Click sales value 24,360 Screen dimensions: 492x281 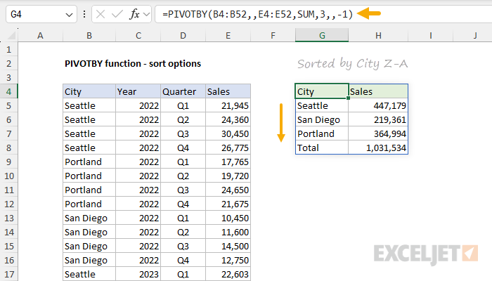point(228,120)
